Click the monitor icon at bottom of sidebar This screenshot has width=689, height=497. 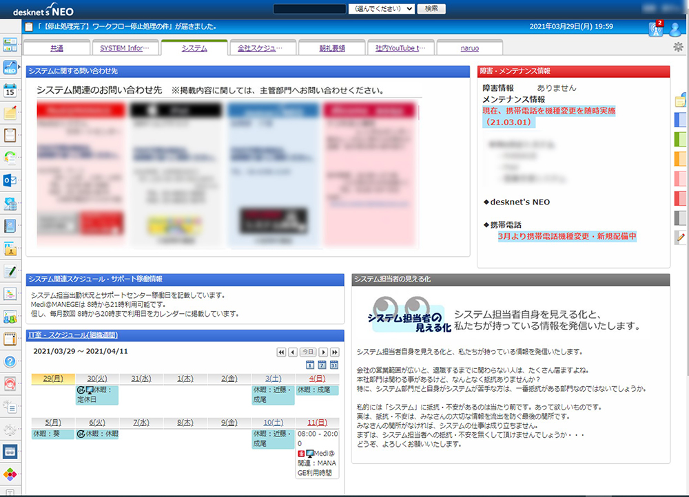coord(10,451)
